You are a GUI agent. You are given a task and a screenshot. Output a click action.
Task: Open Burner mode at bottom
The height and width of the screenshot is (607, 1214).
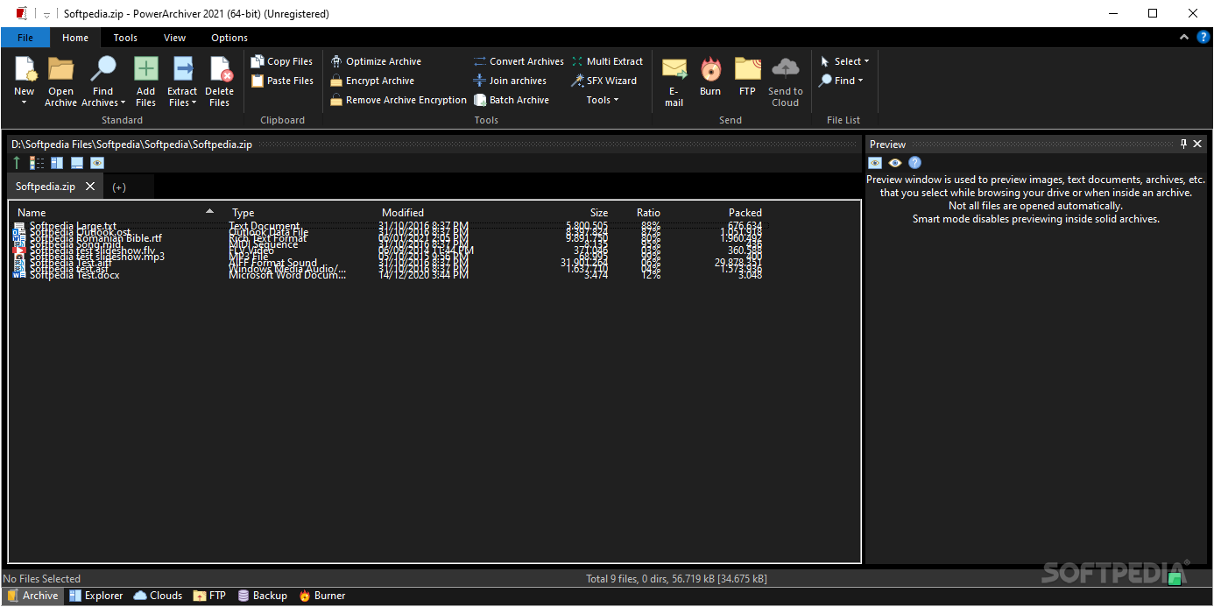coord(321,596)
